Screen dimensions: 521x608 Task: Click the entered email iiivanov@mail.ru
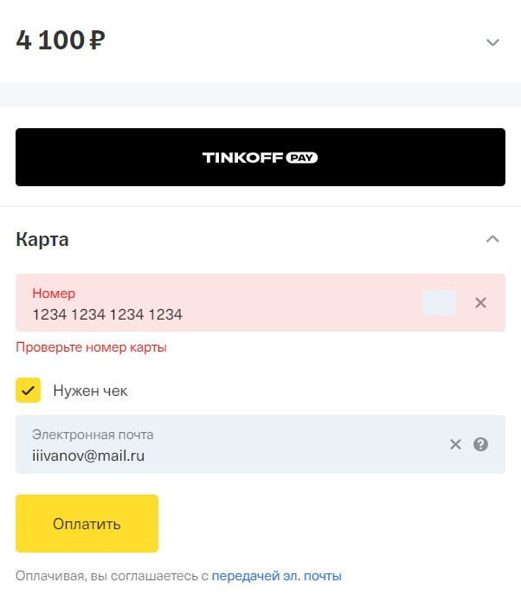pos(88,455)
